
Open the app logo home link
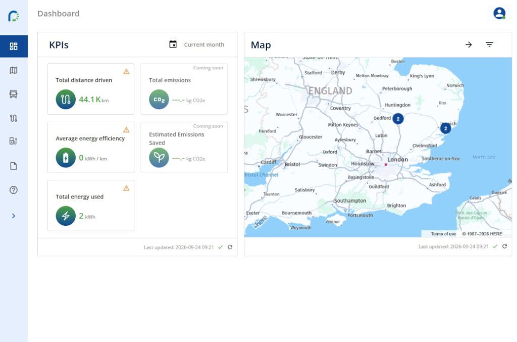pos(14,16)
